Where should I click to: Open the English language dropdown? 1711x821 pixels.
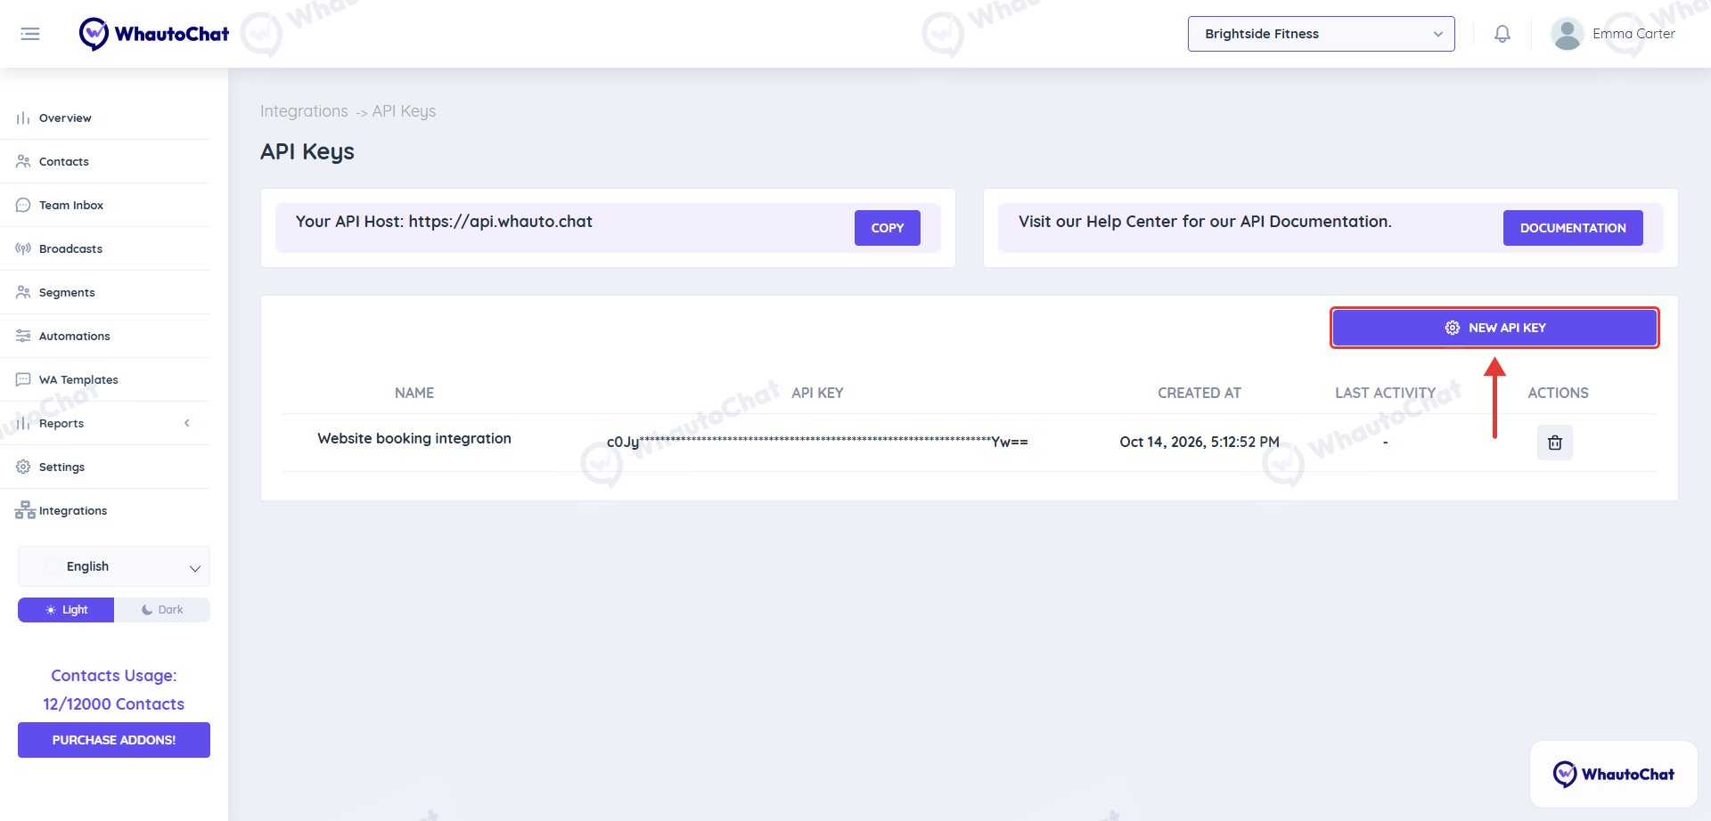point(114,566)
